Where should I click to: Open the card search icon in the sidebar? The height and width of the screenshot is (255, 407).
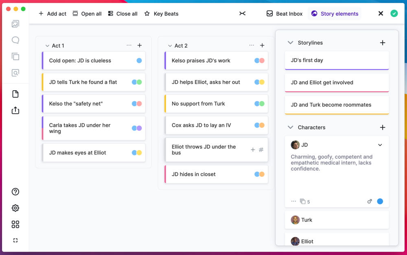(x=15, y=73)
